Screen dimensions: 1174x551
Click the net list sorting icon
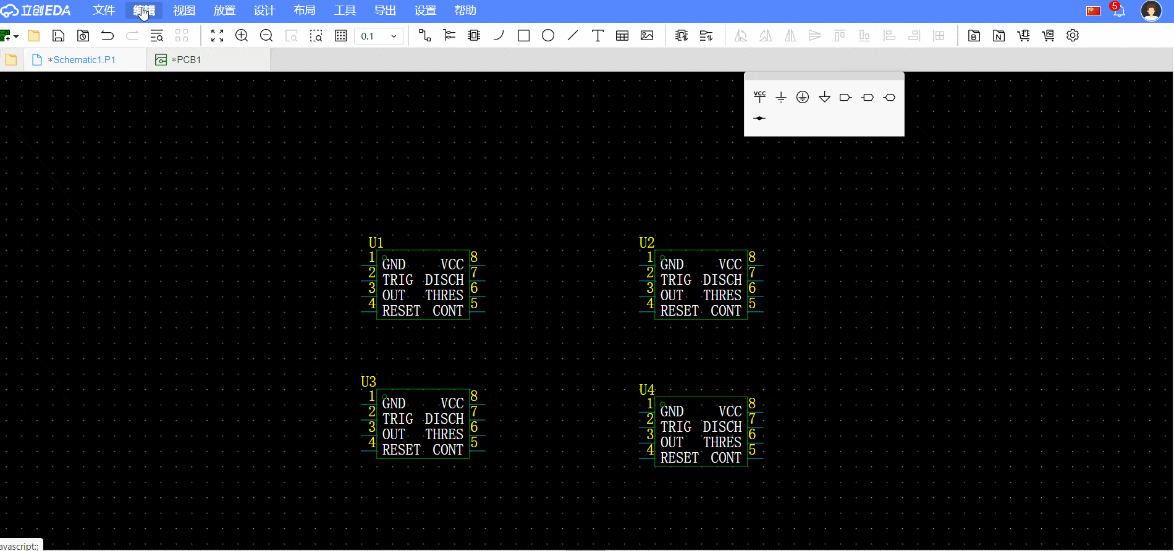(x=706, y=36)
